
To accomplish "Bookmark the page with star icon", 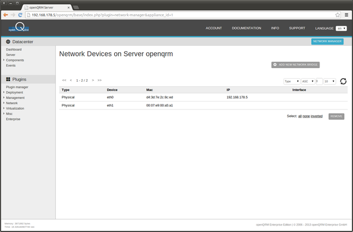I will tap(338, 15).
